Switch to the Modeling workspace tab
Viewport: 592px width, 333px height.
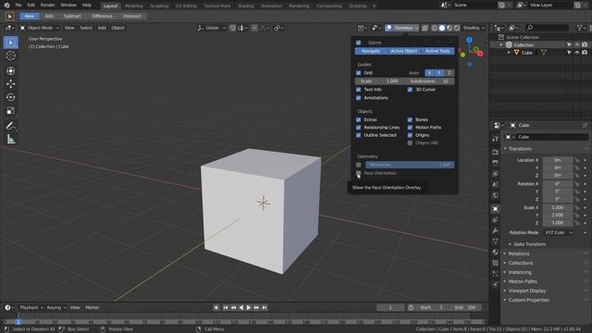click(133, 6)
